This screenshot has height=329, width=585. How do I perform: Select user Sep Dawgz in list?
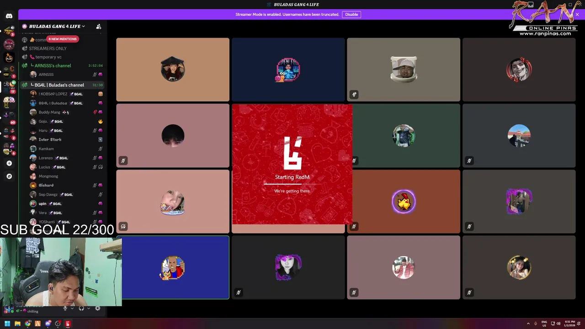click(x=66, y=195)
